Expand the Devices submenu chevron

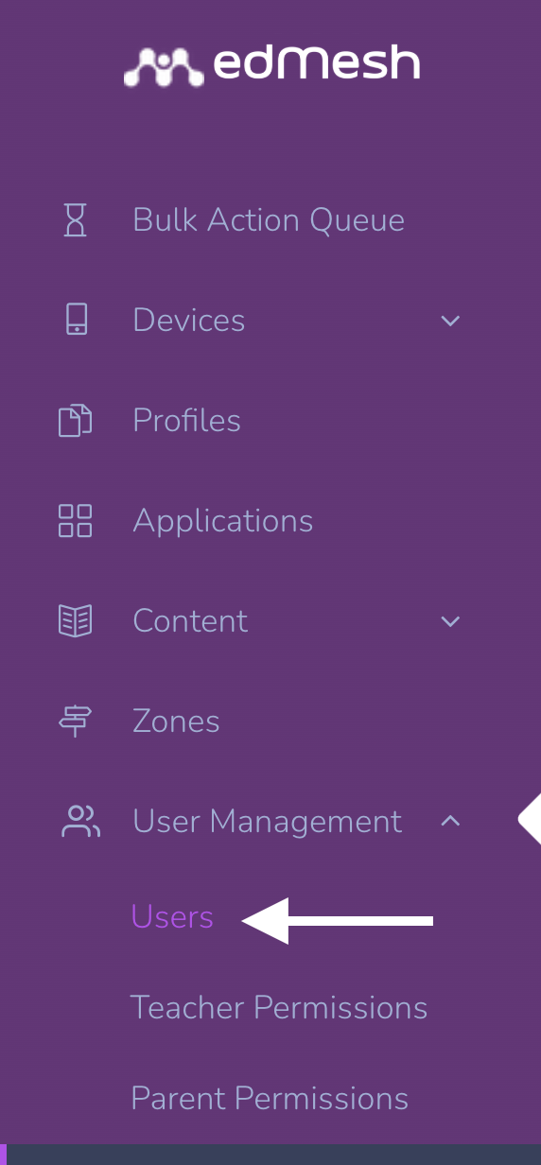tap(450, 321)
